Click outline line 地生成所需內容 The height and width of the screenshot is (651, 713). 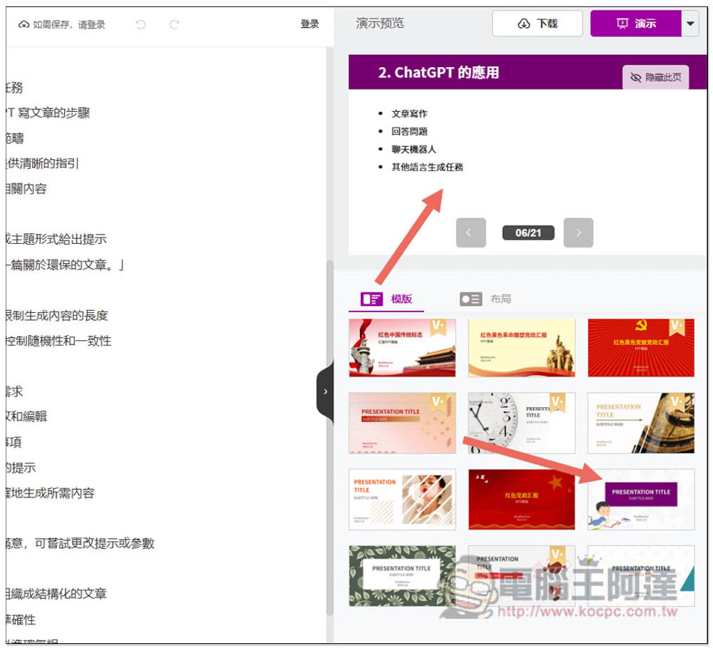(x=50, y=493)
